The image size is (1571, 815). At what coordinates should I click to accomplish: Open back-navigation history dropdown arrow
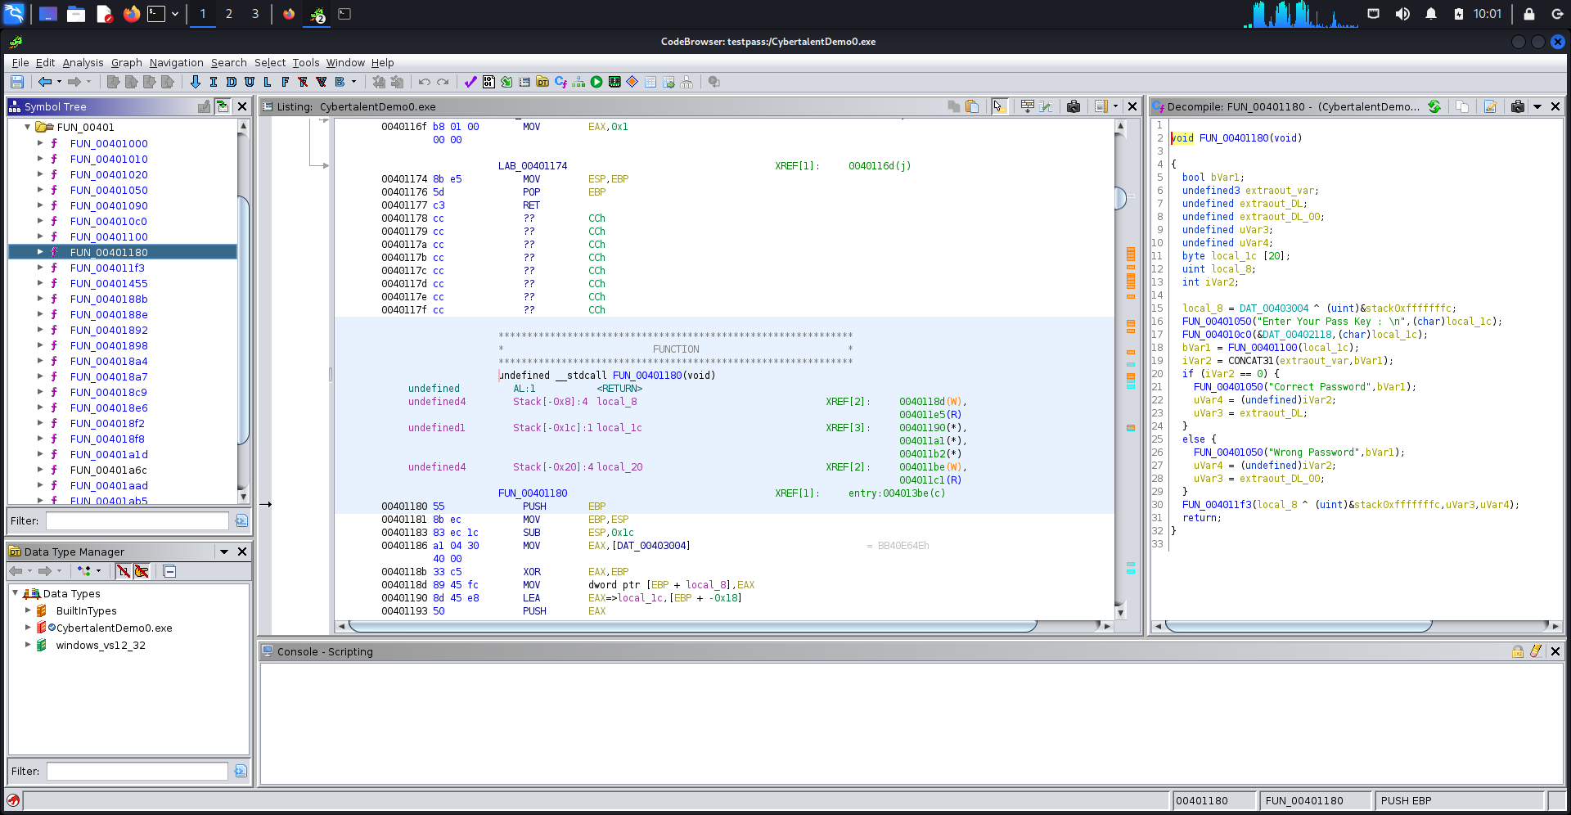tap(59, 82)
